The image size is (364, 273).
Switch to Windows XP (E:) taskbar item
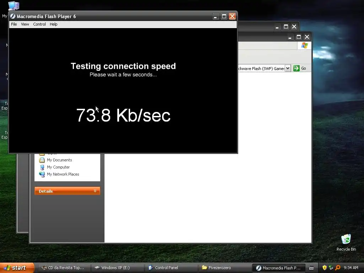pos(117,268)
